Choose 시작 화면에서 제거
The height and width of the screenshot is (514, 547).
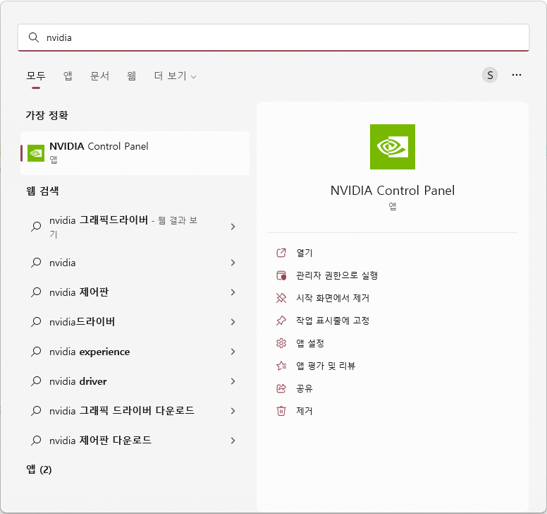pos(333,298)
